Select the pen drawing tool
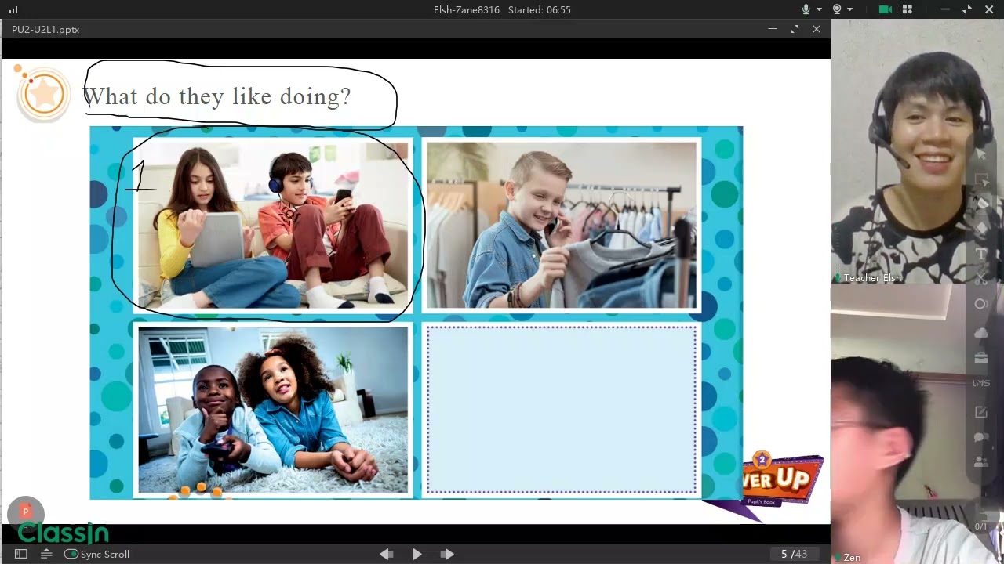 981,204
